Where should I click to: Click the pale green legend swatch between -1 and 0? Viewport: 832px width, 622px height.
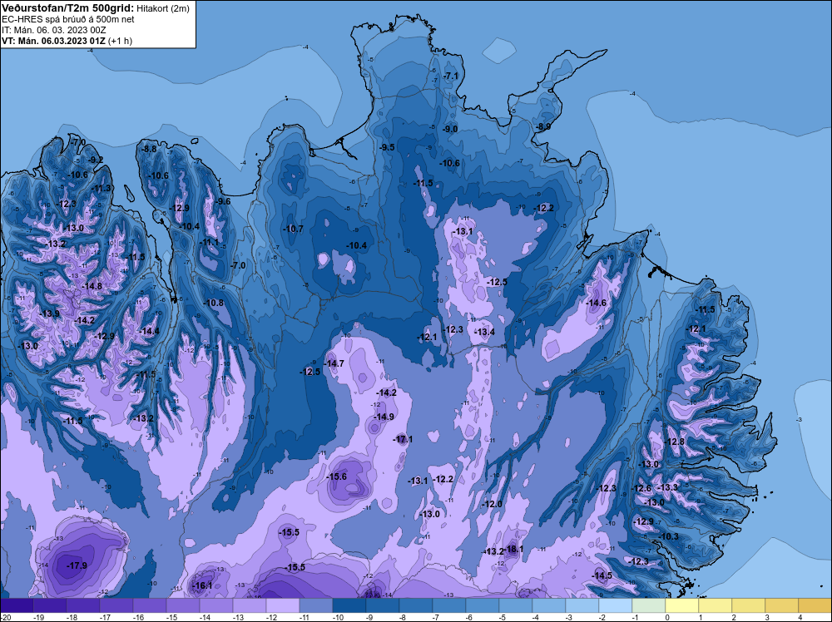[x=649, y=605]
